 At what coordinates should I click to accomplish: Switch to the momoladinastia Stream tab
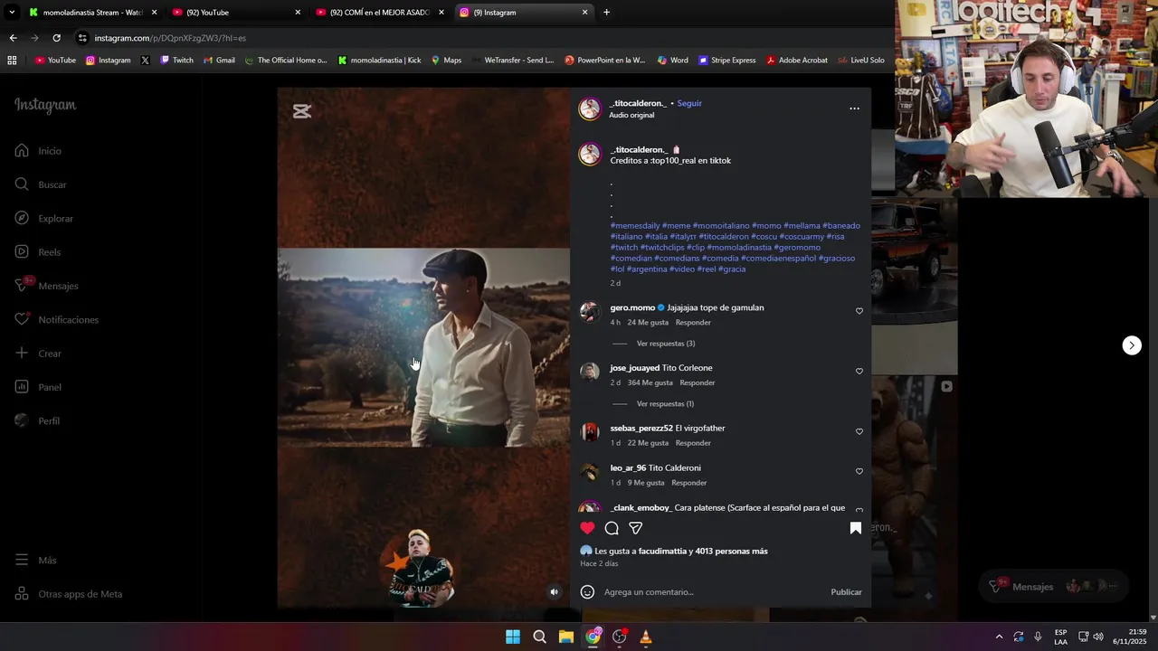point(92,13)
